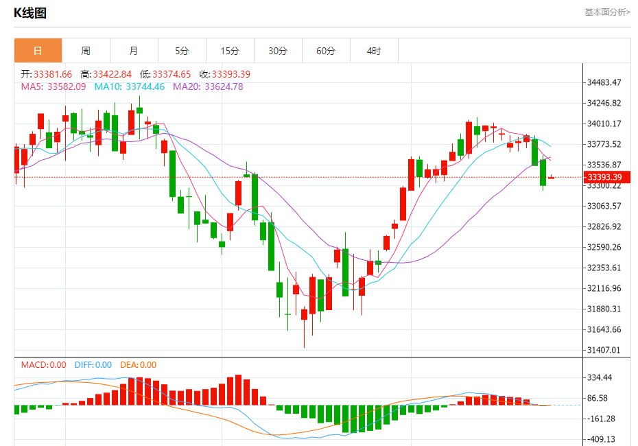Image resolution: width=638 pixels, height=446 pixels.
Task: Click the 34483.47 axis label
Action: click(604, 82)
